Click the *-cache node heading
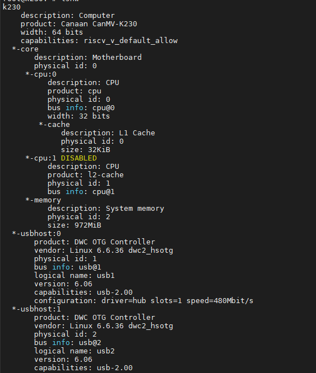This screenshot has width=316, height=373. [54, 124]
